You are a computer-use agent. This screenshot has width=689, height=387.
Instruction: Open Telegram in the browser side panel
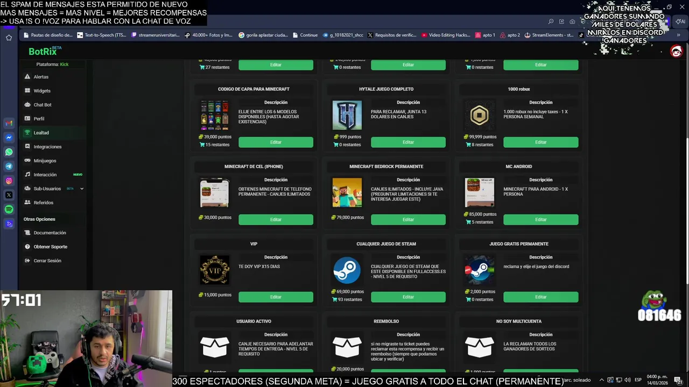[x=9, y=167]
